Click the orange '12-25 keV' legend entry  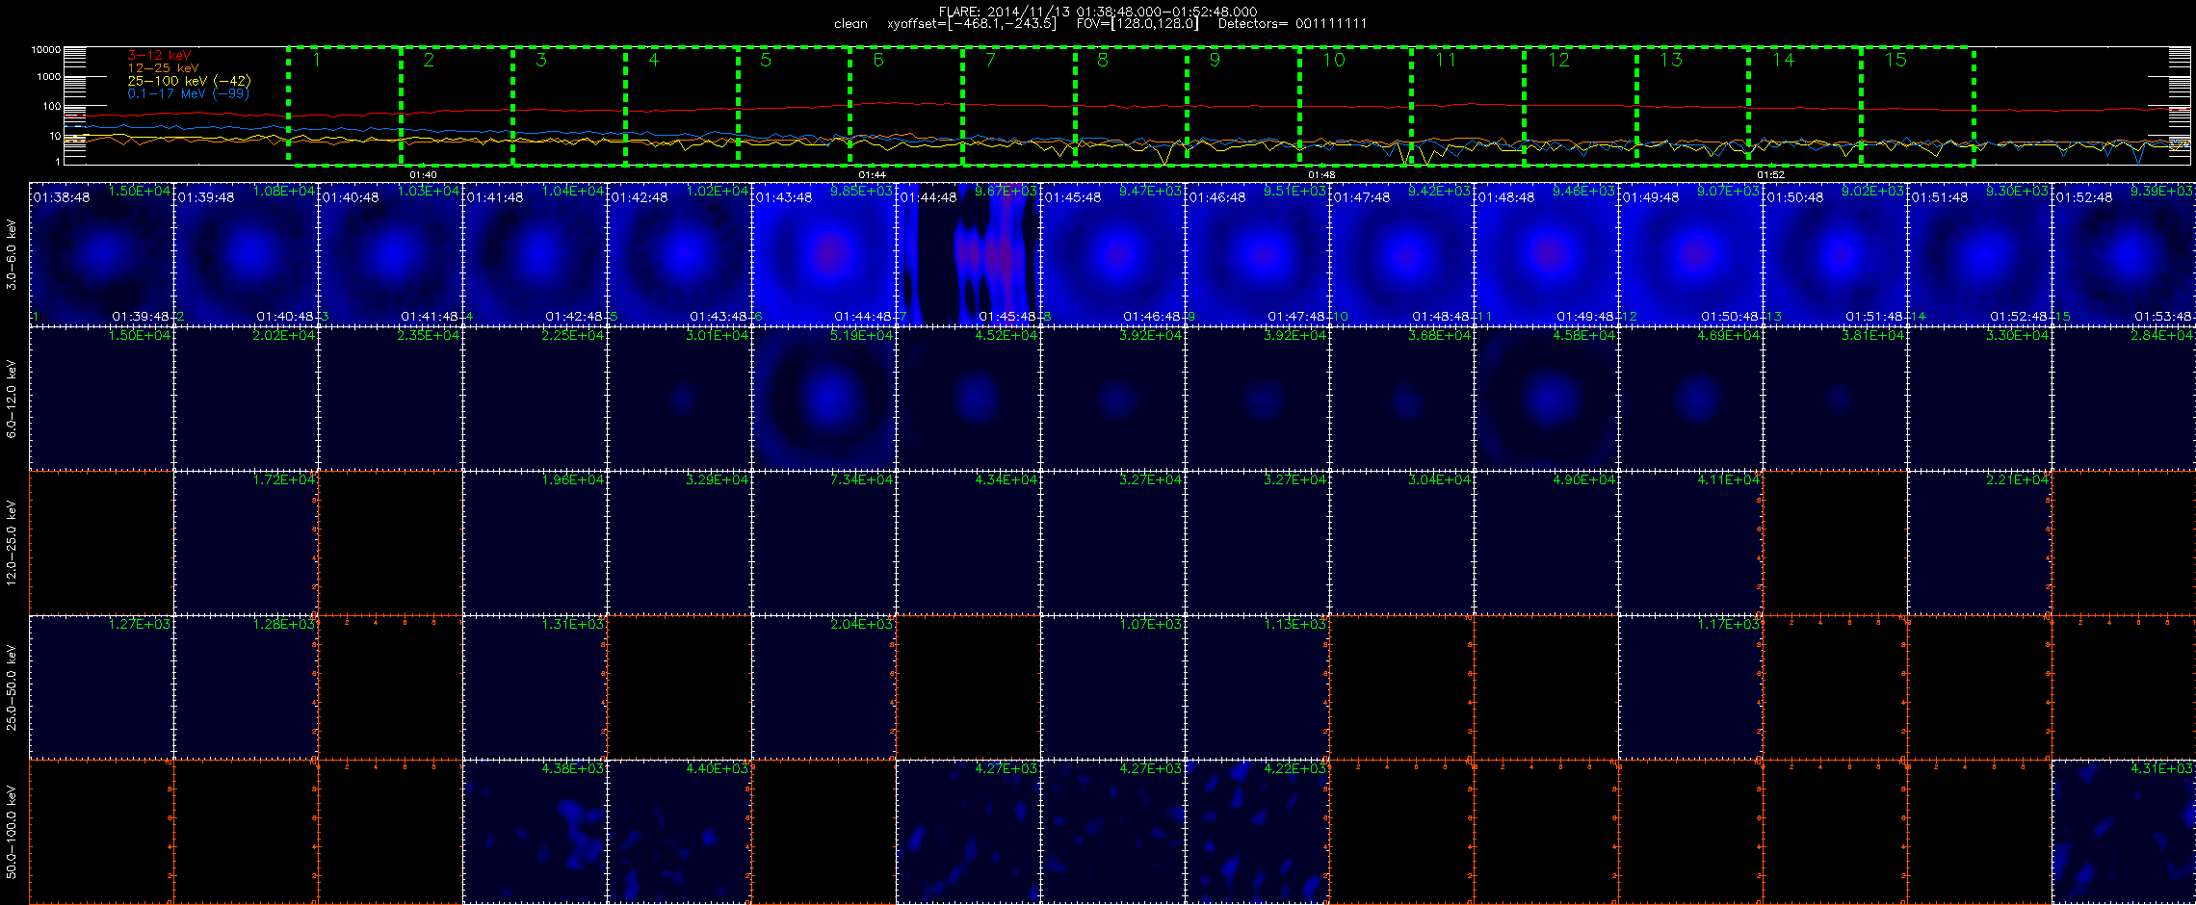pos(163,68)
